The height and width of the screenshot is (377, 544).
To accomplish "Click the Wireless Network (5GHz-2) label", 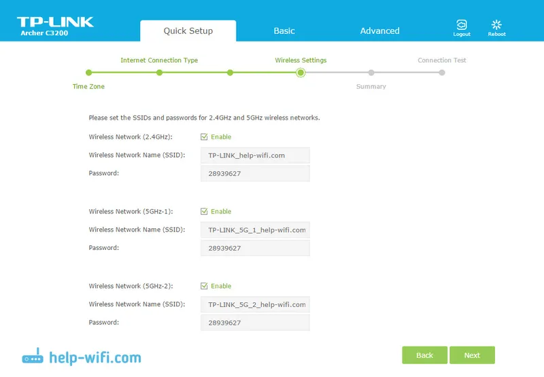I will click(131, 286).
